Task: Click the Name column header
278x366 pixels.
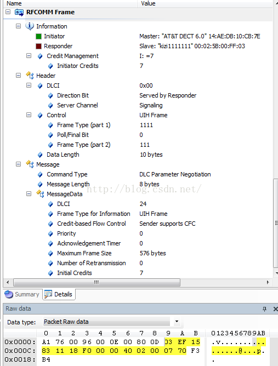Action: pyautogui.click(x=70, y=3)
